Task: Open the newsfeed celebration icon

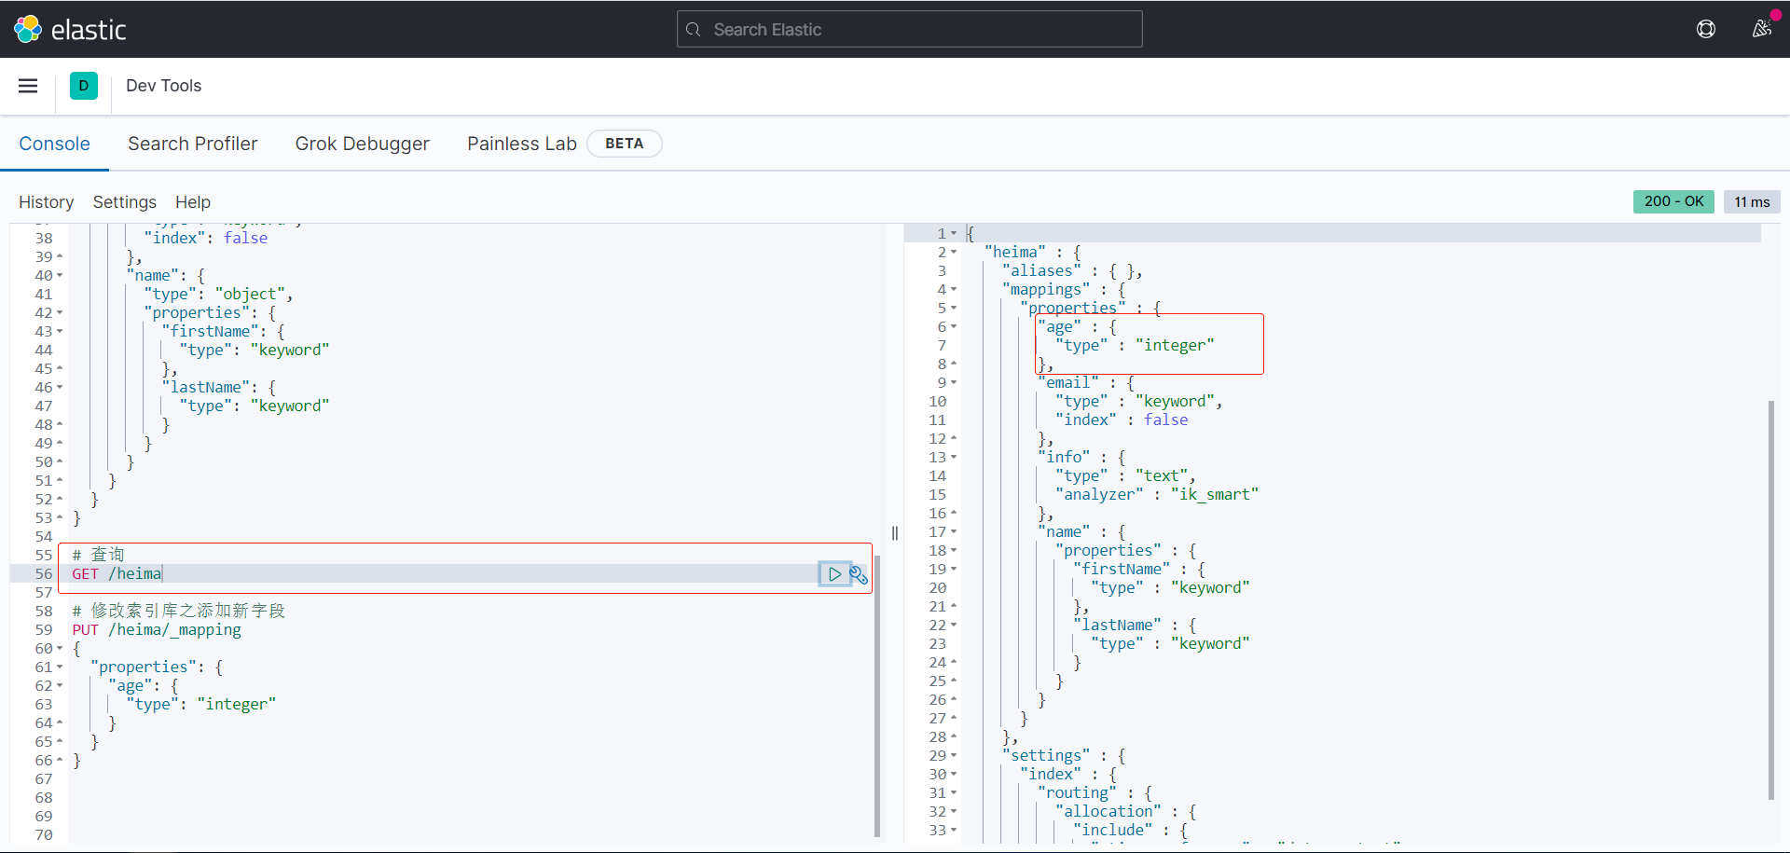Action: click(x=1761, y=29)
